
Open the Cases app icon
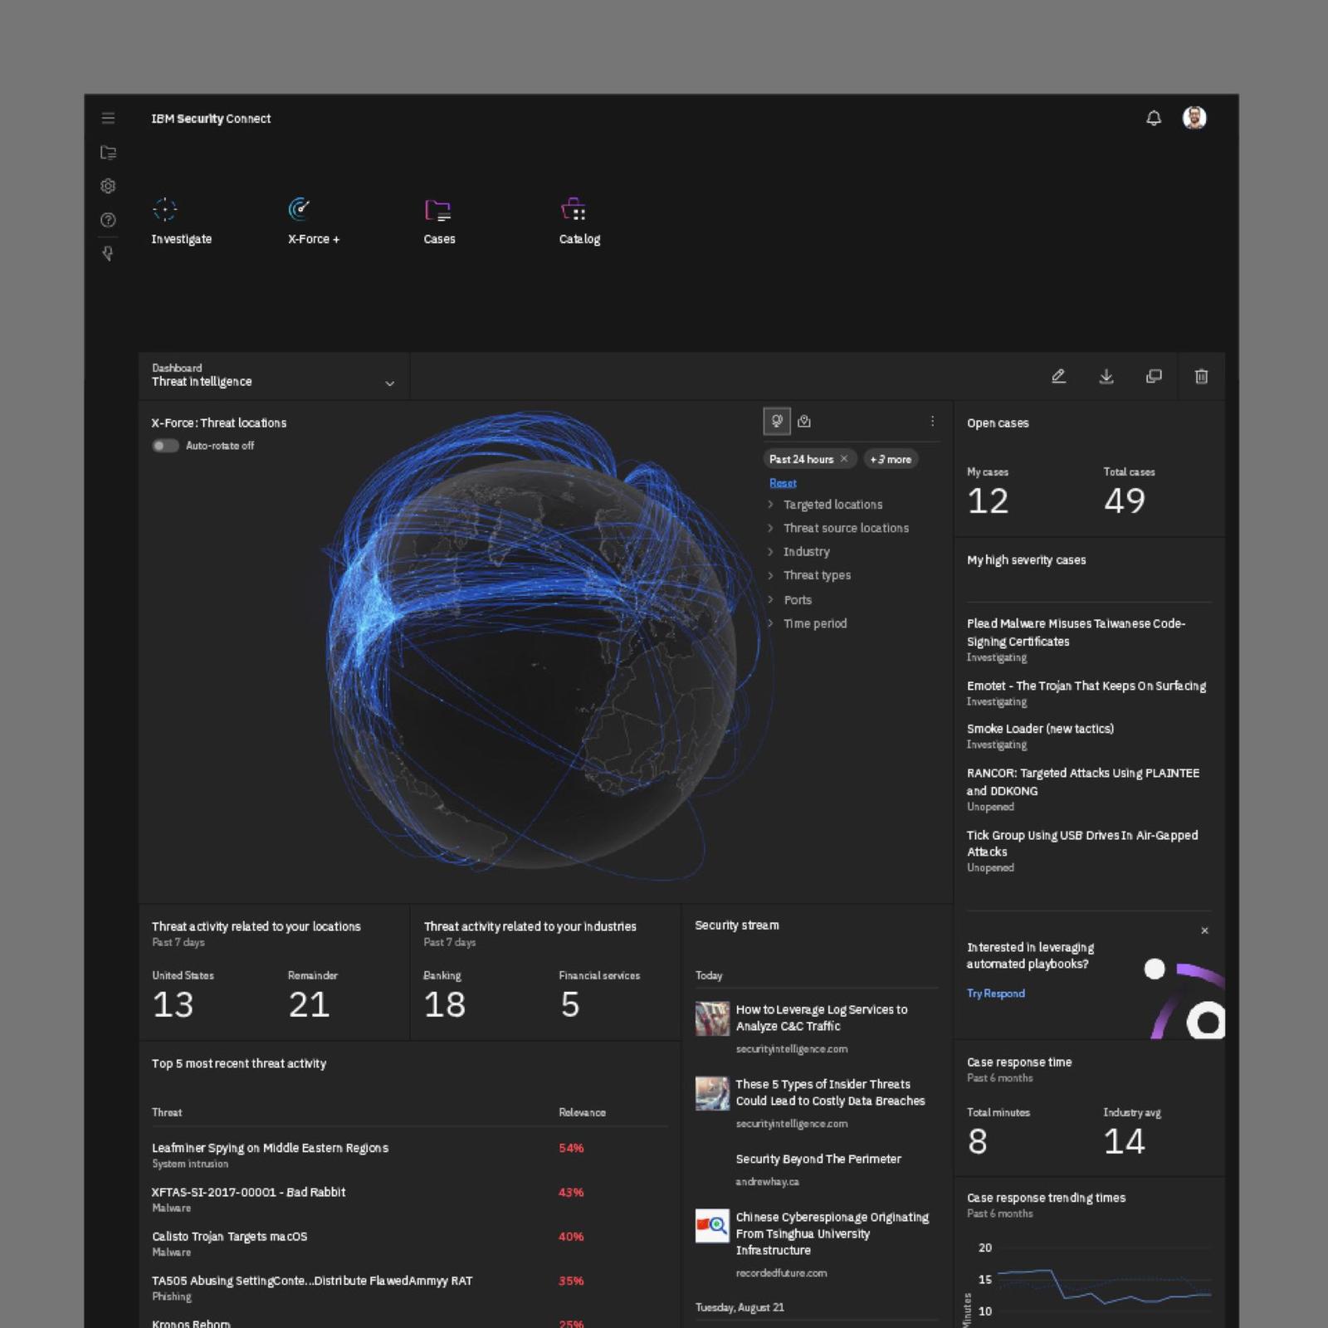click(437, 210)
